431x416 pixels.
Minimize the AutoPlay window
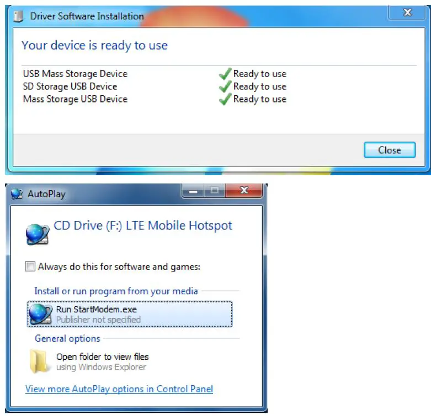pos(193,191)
